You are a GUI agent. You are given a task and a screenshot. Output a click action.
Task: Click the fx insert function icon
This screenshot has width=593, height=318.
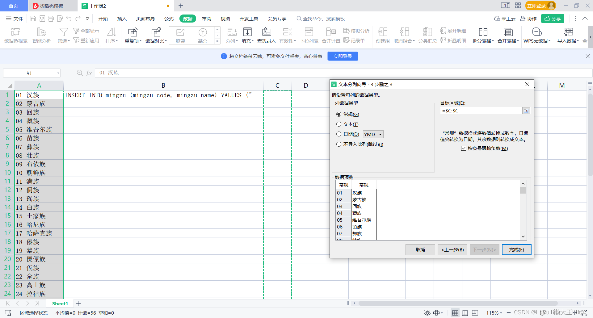pyautogui.click(x=89, y=73)
